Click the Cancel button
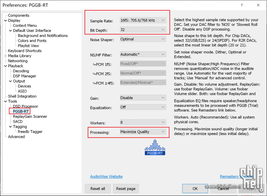Image resolution: width=267 pixels, height=196 pixels. tap(223, 189)
